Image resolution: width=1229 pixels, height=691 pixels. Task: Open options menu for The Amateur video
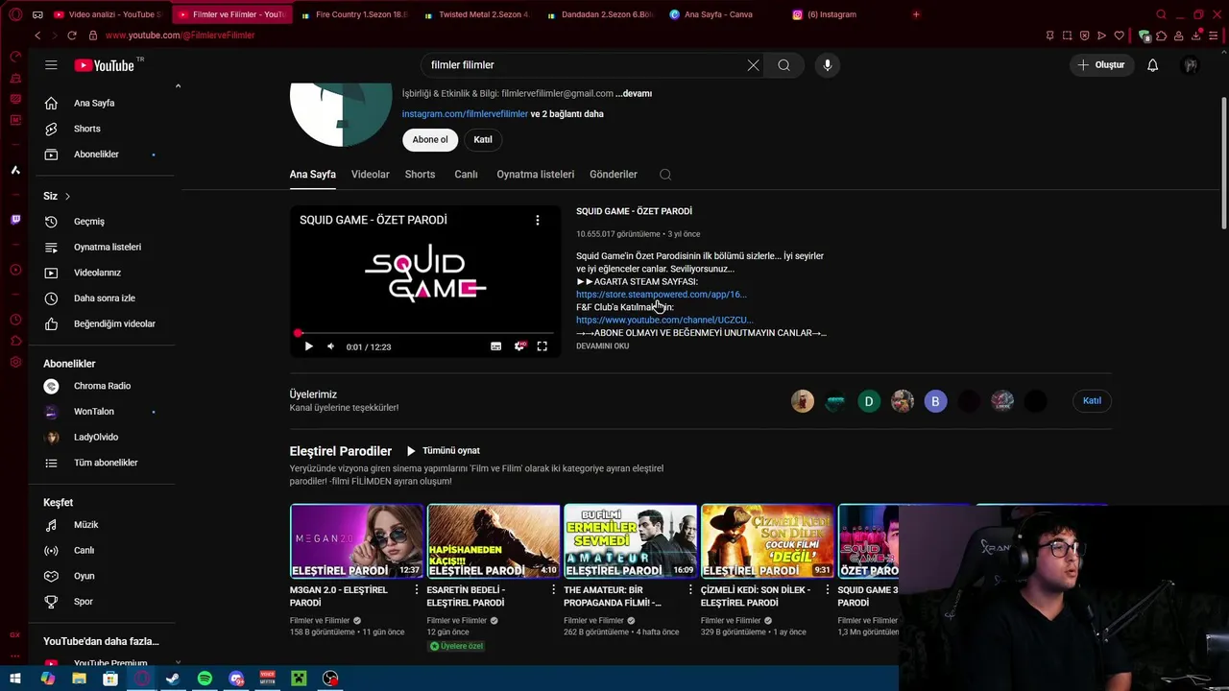(x=690, y=590)
